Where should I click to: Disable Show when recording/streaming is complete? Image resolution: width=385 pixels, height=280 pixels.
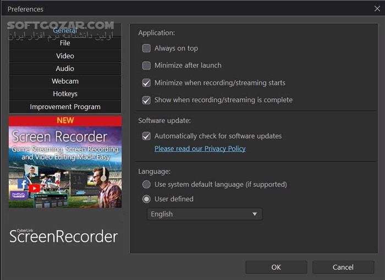coord(146,100)
